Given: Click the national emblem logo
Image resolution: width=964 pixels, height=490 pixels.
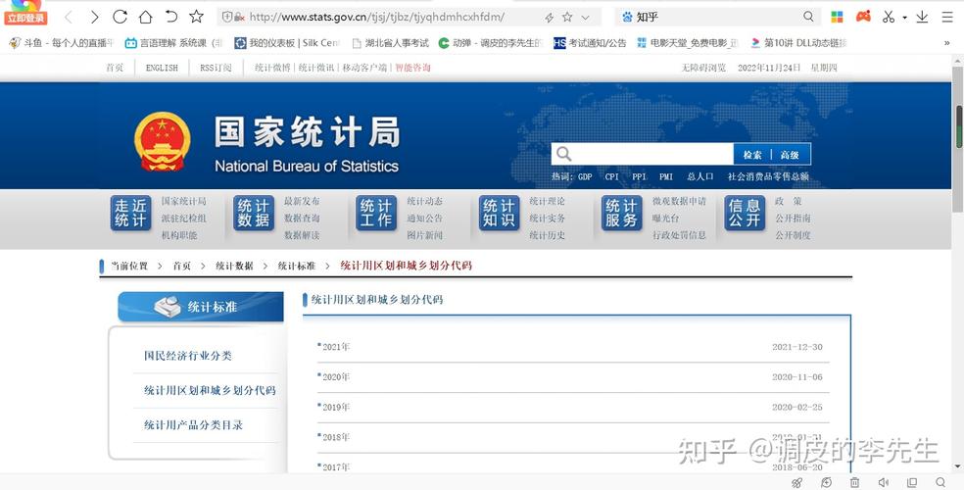Looking at the screenshot, I should pos(163,141).
